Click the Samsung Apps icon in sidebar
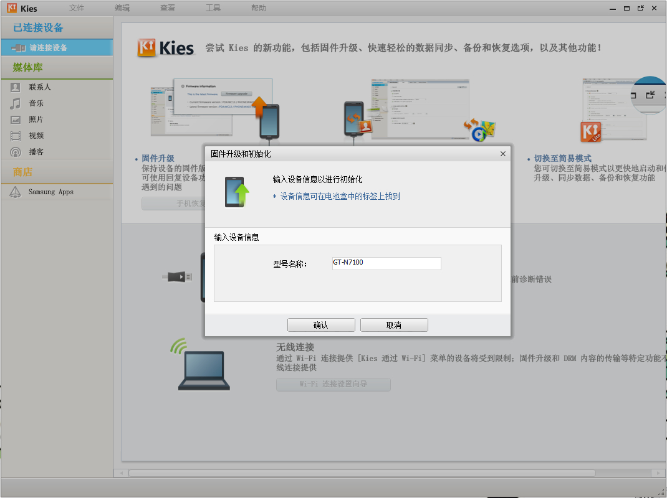Viewport: 667px width, 498px height. click(15, 192)
